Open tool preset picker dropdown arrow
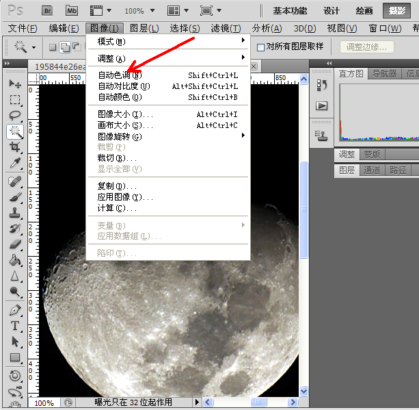The width and height of the screenshot is (419, 410). click(x=33, y=48)
